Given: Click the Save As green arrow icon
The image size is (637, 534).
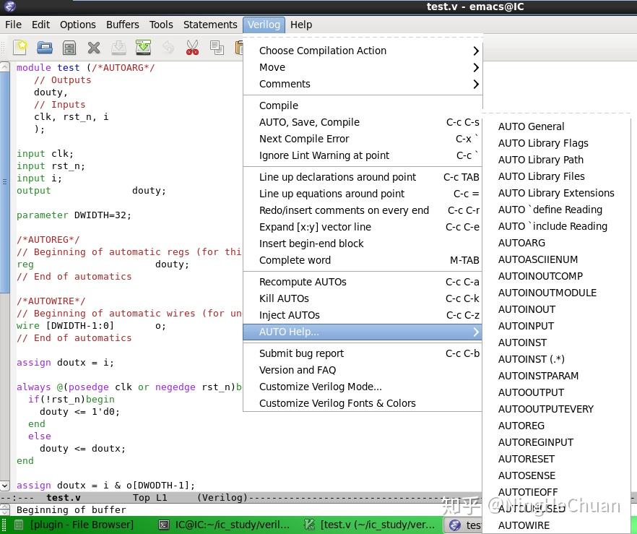Looking at the screenshot, I should pyautogui.click(x=143, y=48).
